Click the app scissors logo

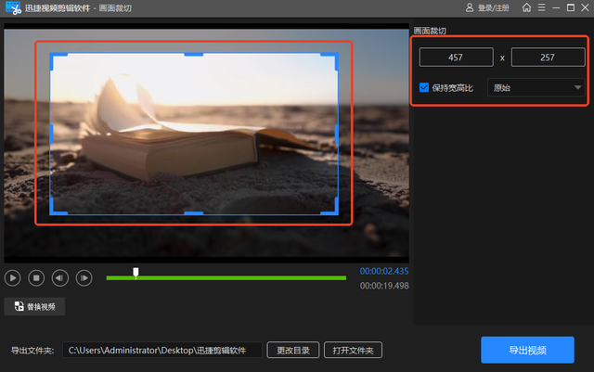click(x=13, y=8)
